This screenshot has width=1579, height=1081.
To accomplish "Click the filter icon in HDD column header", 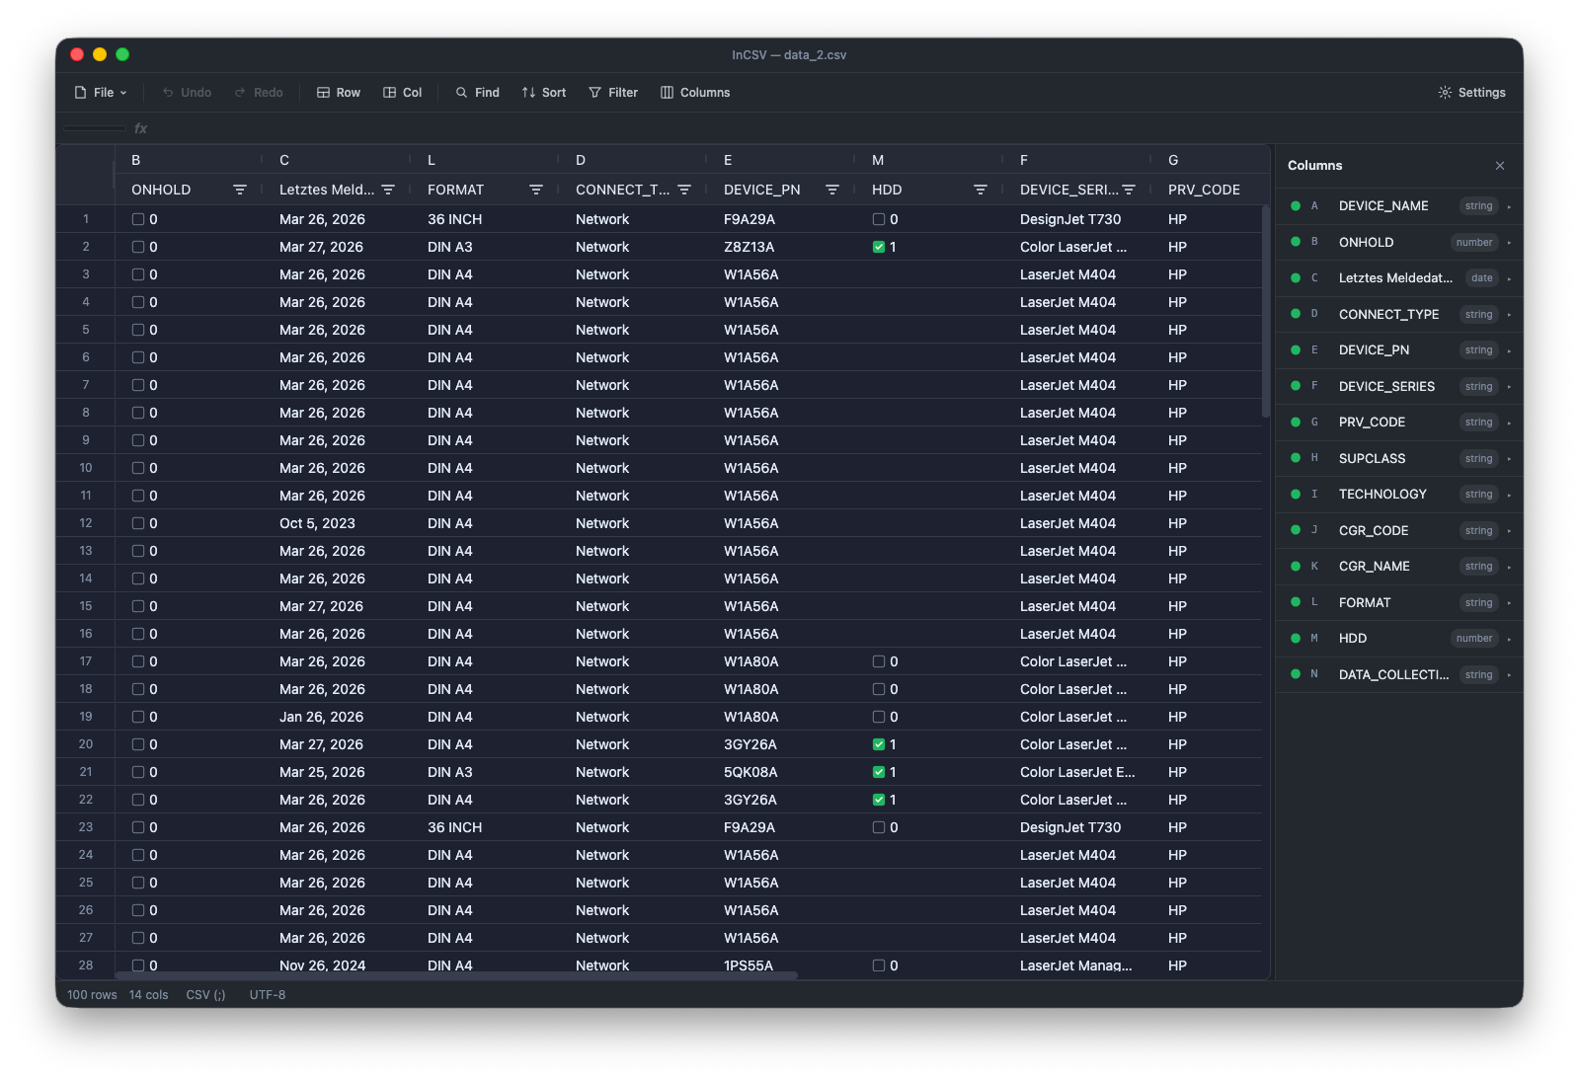I will tap(980, 190).
